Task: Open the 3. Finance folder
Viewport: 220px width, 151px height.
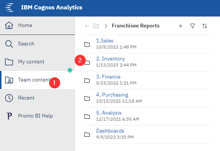Action: point(108,77)
